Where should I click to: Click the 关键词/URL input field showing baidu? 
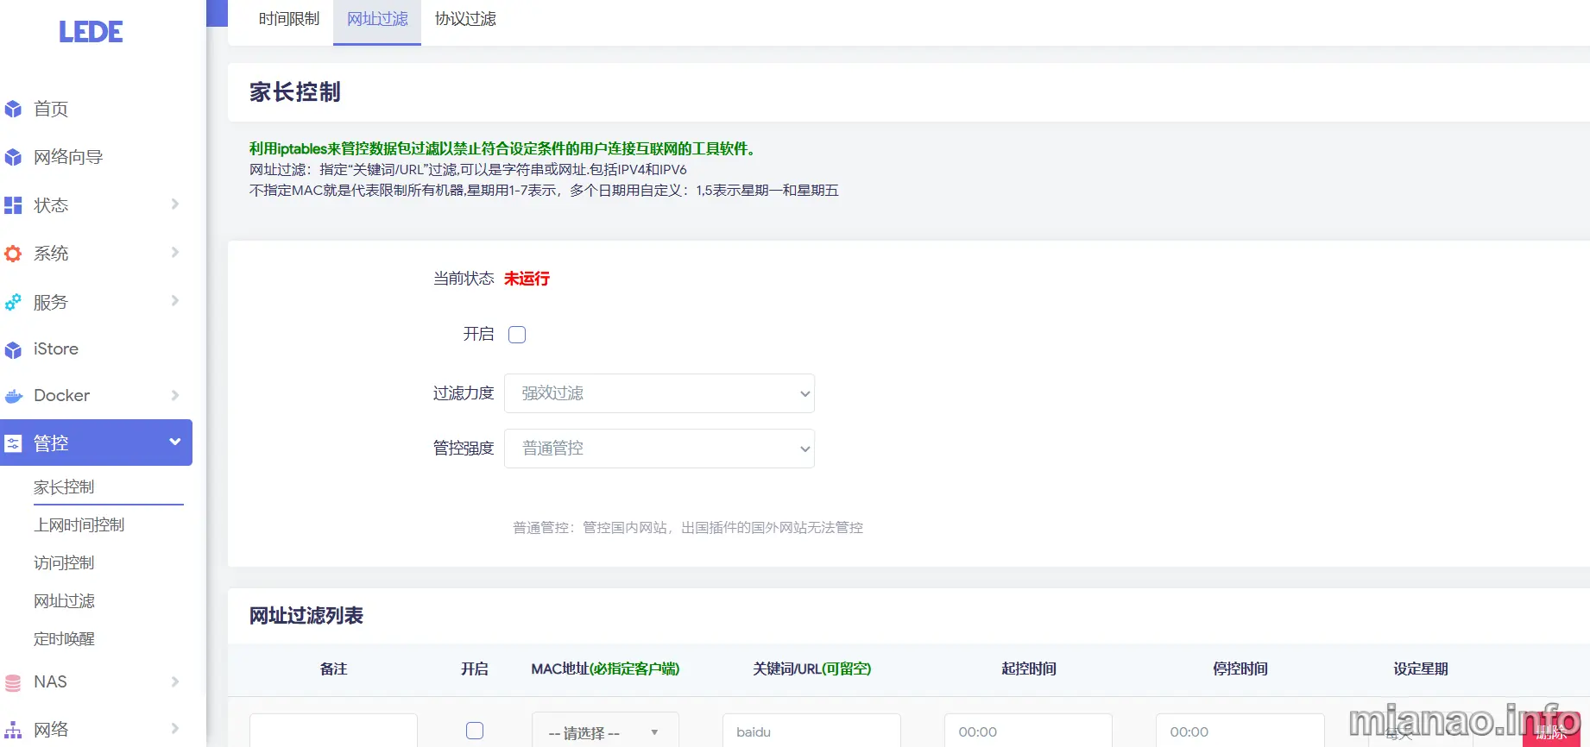811,731
